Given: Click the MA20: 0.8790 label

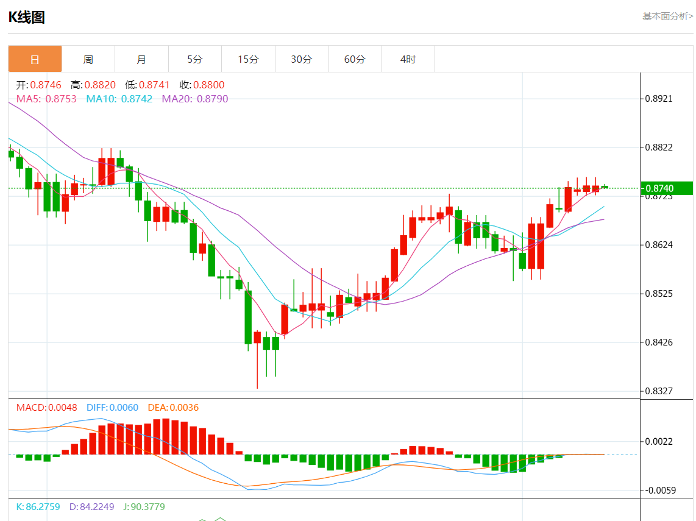Looking at the screenshot, I should click(195, 99).
